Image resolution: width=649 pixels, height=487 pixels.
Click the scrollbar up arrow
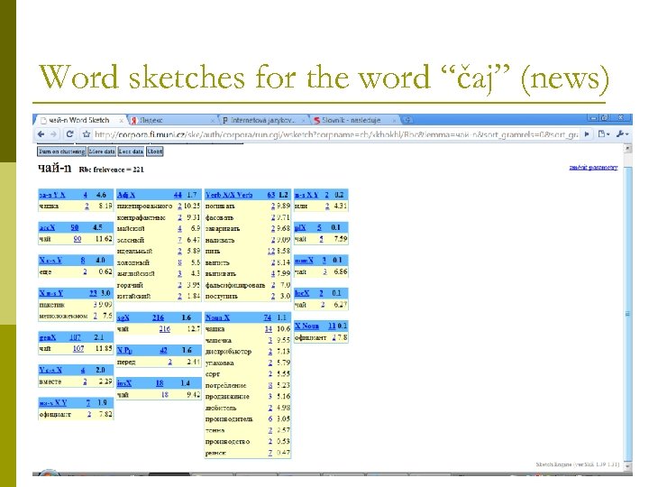628,148
